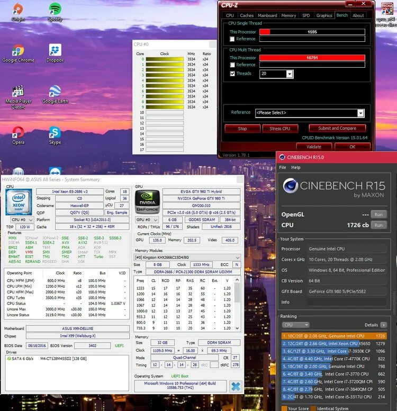This screenshot has height=411, width=397.
Task: Switch to the Caches tab in CPU-Z
Action: (x=247, y=15)
